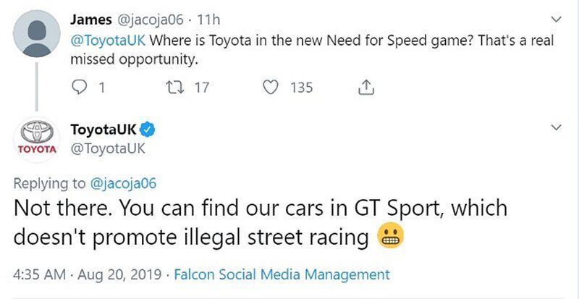This screenshot has width=579, height=299.
Task: Like James's tweet with heart icon
Action: click(x=270, y=88)
